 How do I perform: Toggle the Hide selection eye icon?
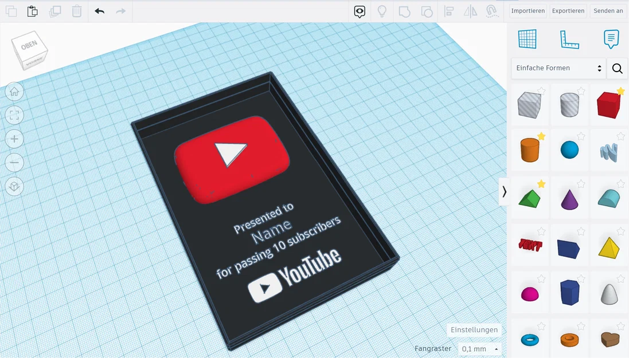coord(359,11)
